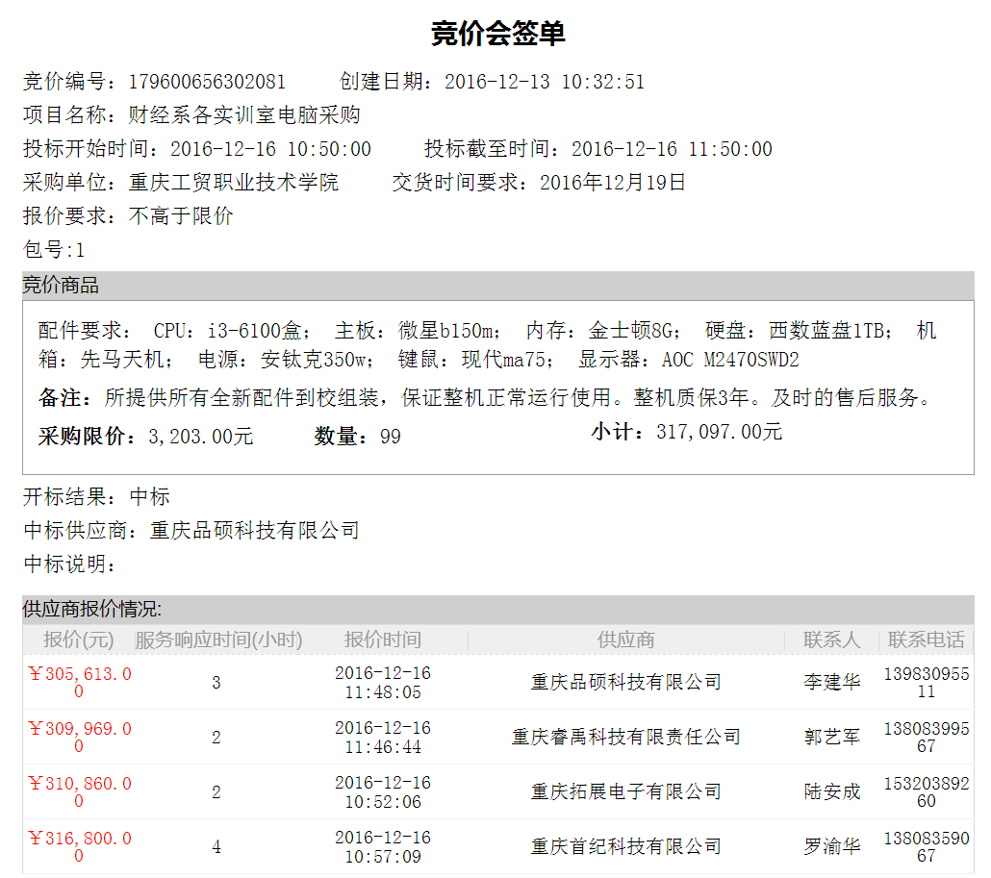Click bid deadline 2016-12-16 11:50:00
Screen dimensions: 991x878
(x=672, y=149)
